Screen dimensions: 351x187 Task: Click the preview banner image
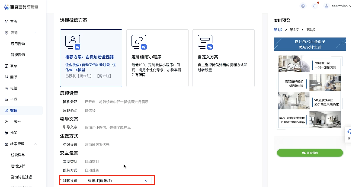pyautogui.click(x=310, y=44)
